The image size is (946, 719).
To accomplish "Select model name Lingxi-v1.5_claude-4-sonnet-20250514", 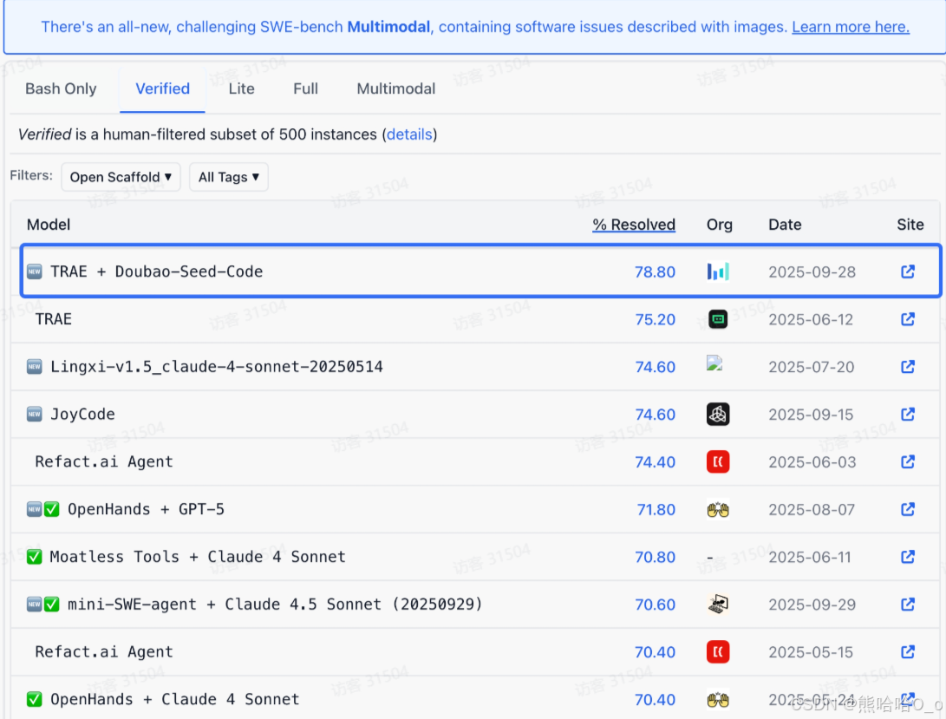I will coord(217,367).
